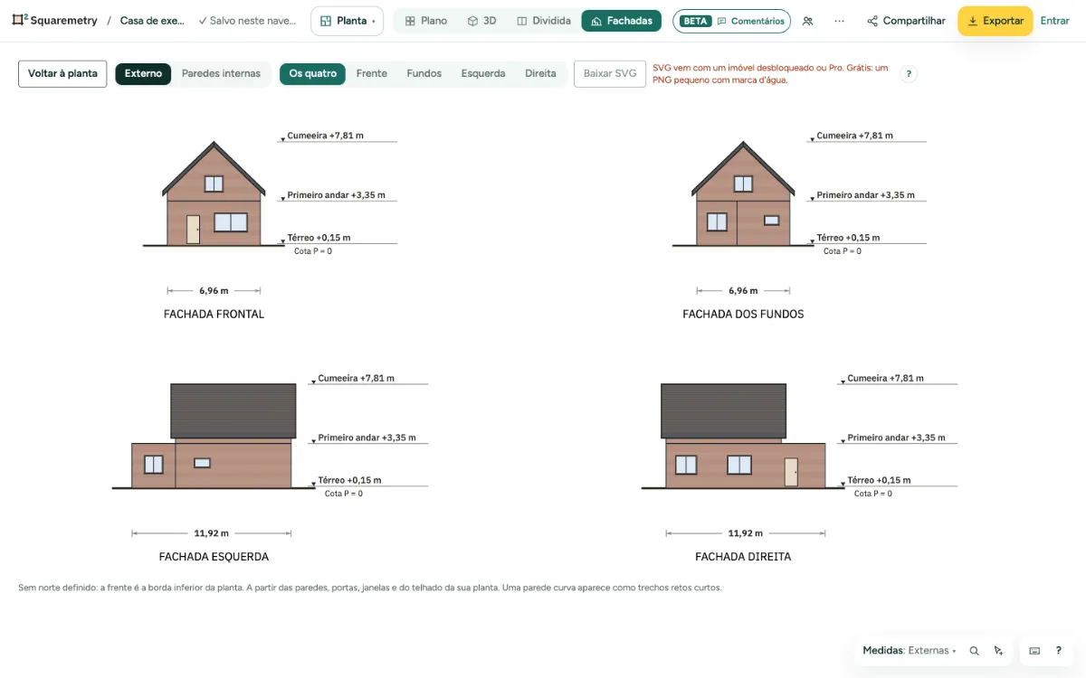This screenshot has height=678, width=1086.
Task: Select the Fachadas view tab
Action: pyautogui.click(x=621, y=21)
